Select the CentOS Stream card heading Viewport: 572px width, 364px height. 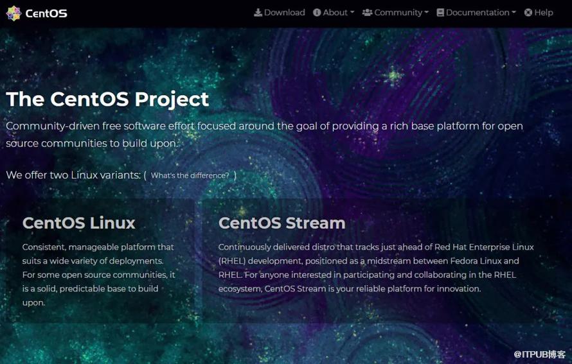coord(282,223)
